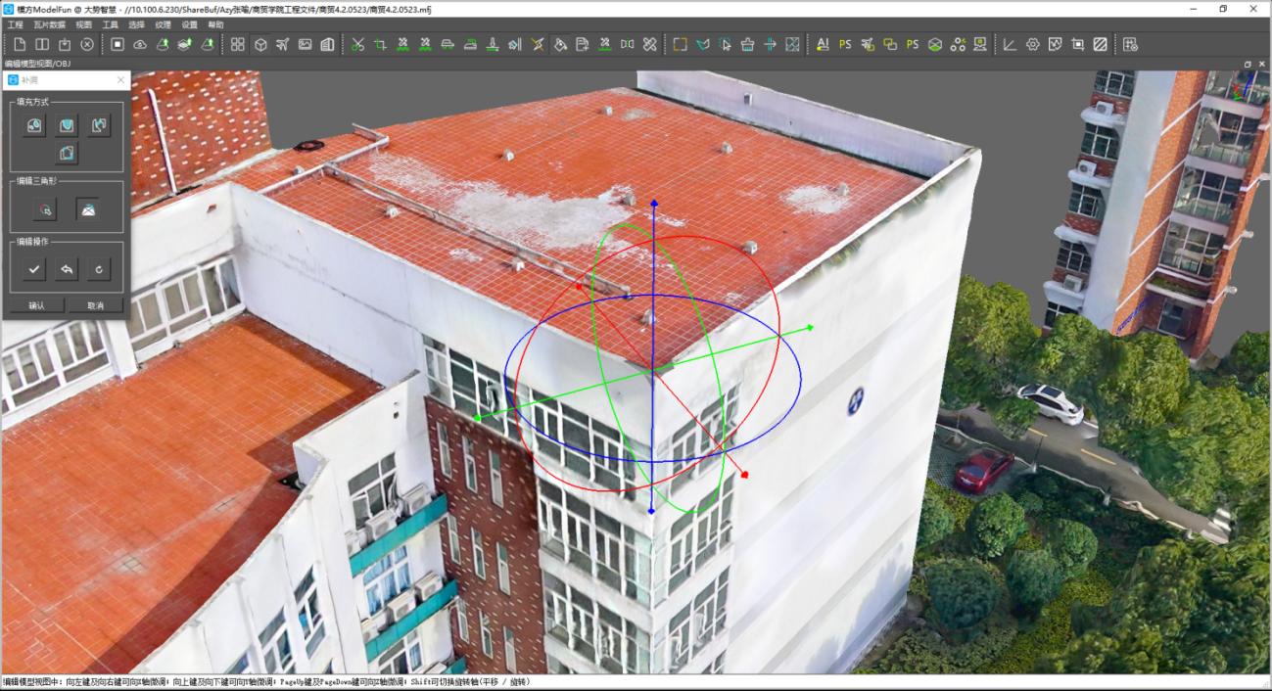This screenshot has width=1272, height=691.
Task: Click the circled X toolbar icon
Action: (x=87, y=44)
